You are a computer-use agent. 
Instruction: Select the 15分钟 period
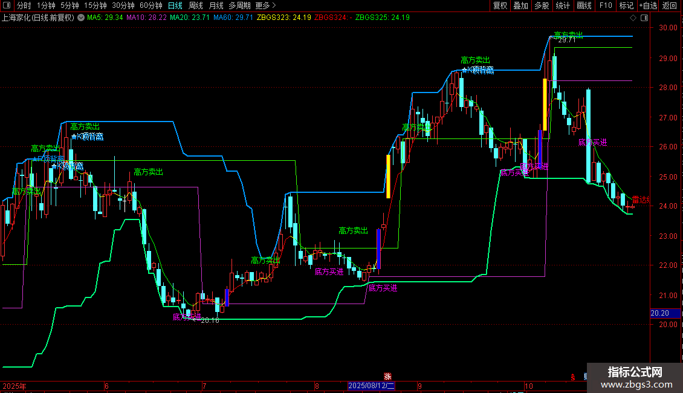pos(95,5)
